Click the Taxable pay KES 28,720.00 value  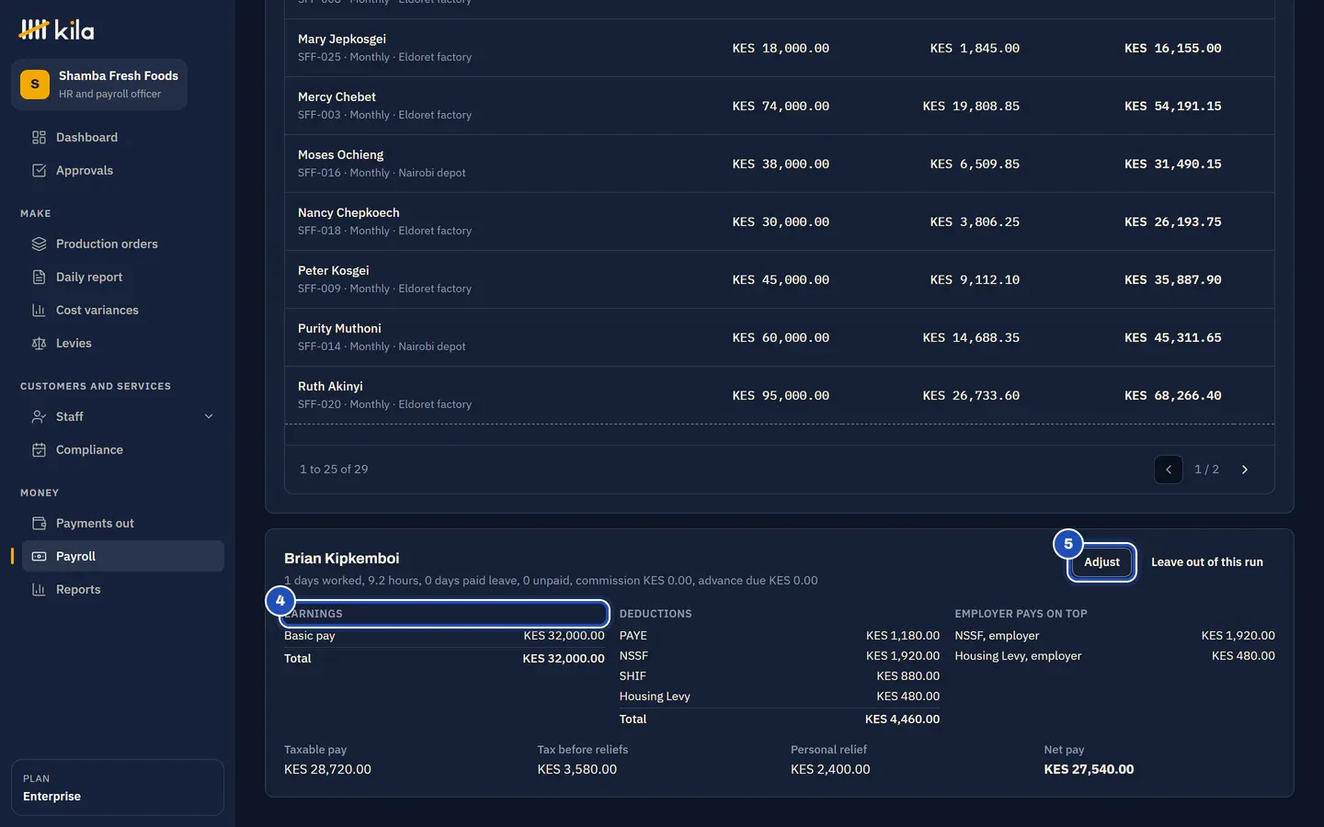point(327,770)
